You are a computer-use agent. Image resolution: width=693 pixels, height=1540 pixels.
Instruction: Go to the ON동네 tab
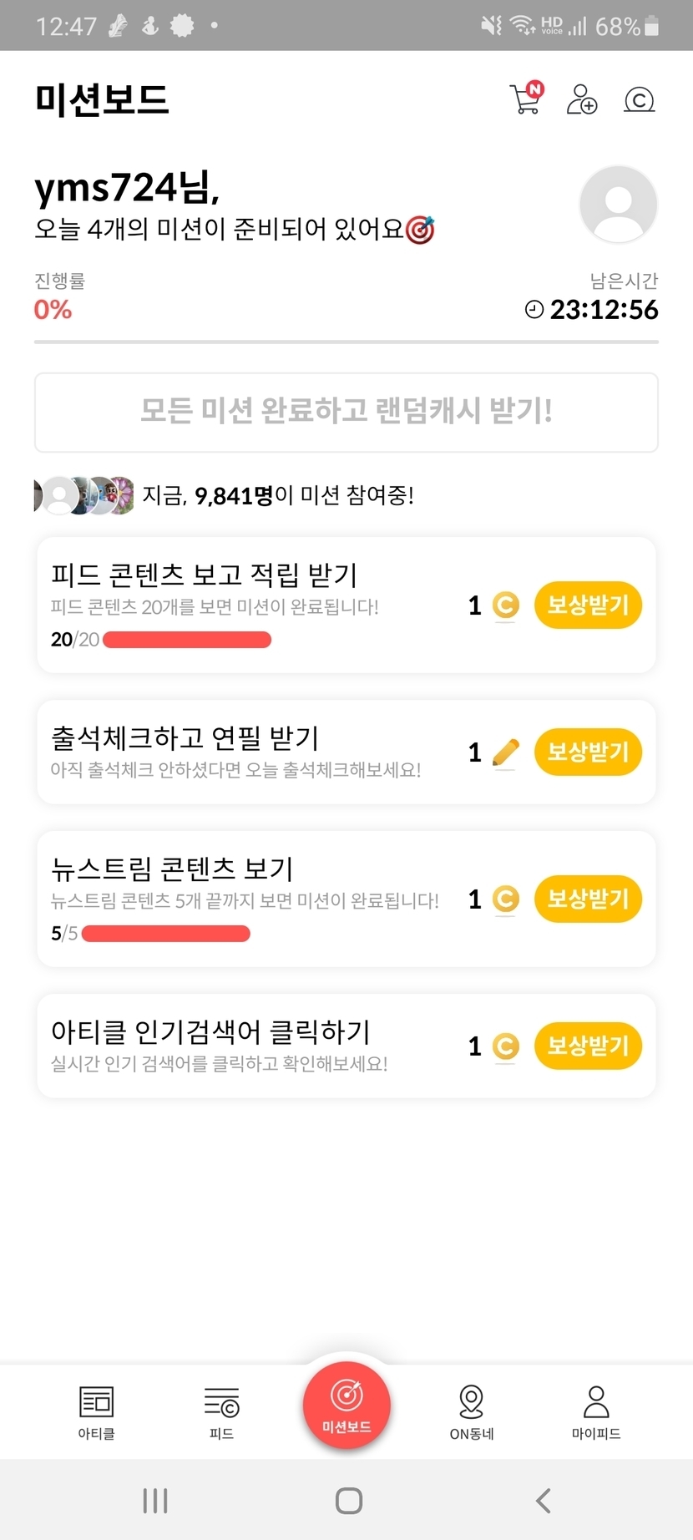pyautogui.click(x=472, y=1413)
